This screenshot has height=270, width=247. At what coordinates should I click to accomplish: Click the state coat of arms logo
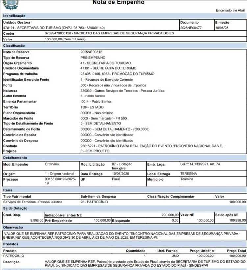(x=11, y=4)
